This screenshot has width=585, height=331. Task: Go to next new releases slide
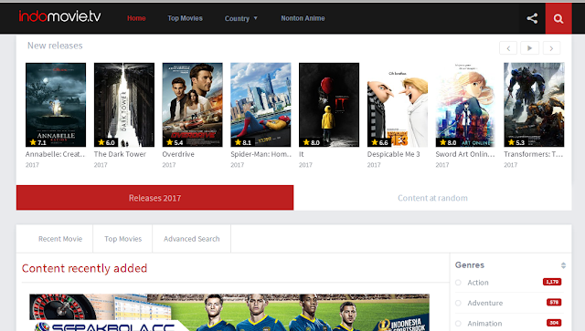(551, 48)
